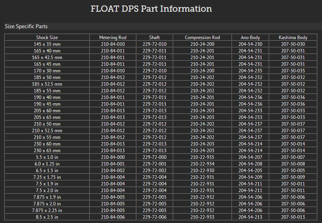Click the 7.25 x 1.75 in shock size cell

point(47,177)
